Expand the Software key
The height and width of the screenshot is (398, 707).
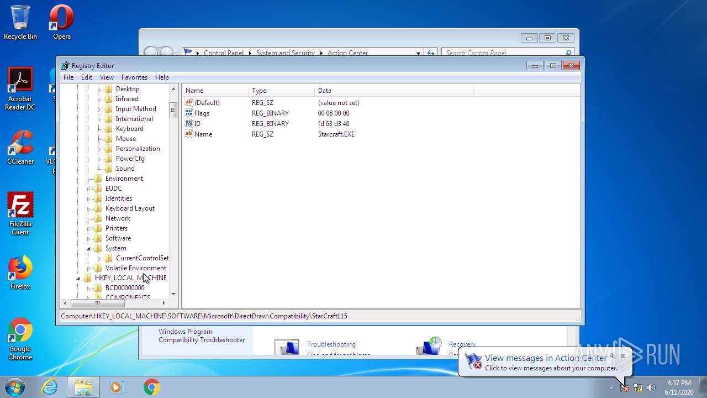(x=89, y=238)
